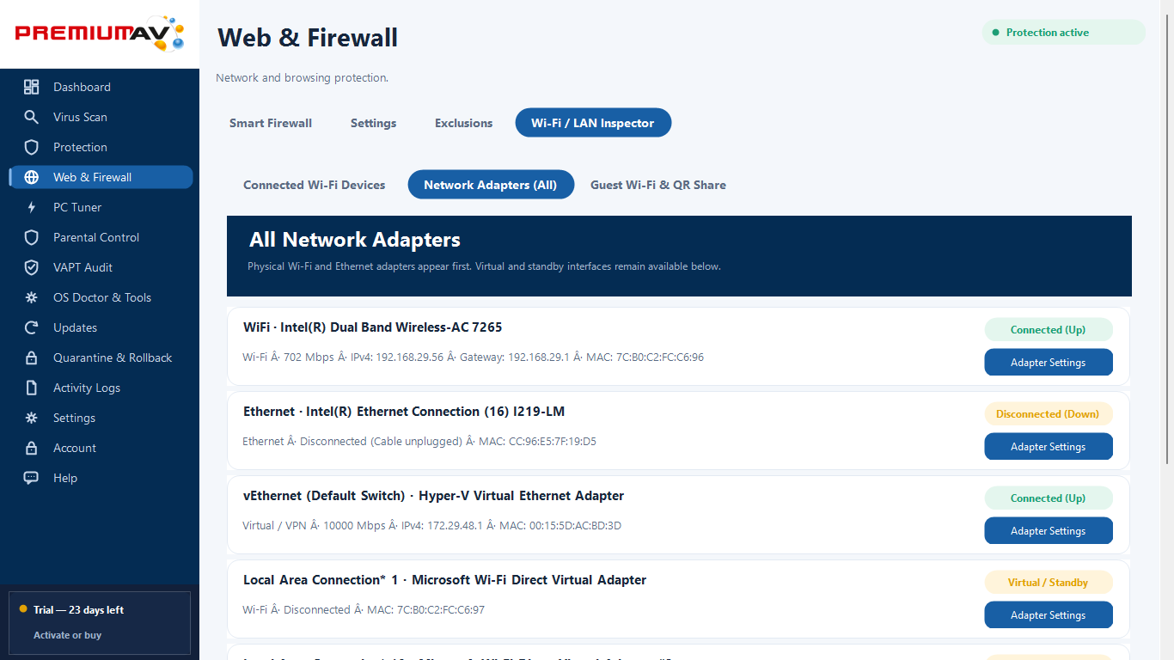This screenshot has width=1174, height=660.
Task: Click the Trial — 23 days left notice
Action: click(78, 610)
